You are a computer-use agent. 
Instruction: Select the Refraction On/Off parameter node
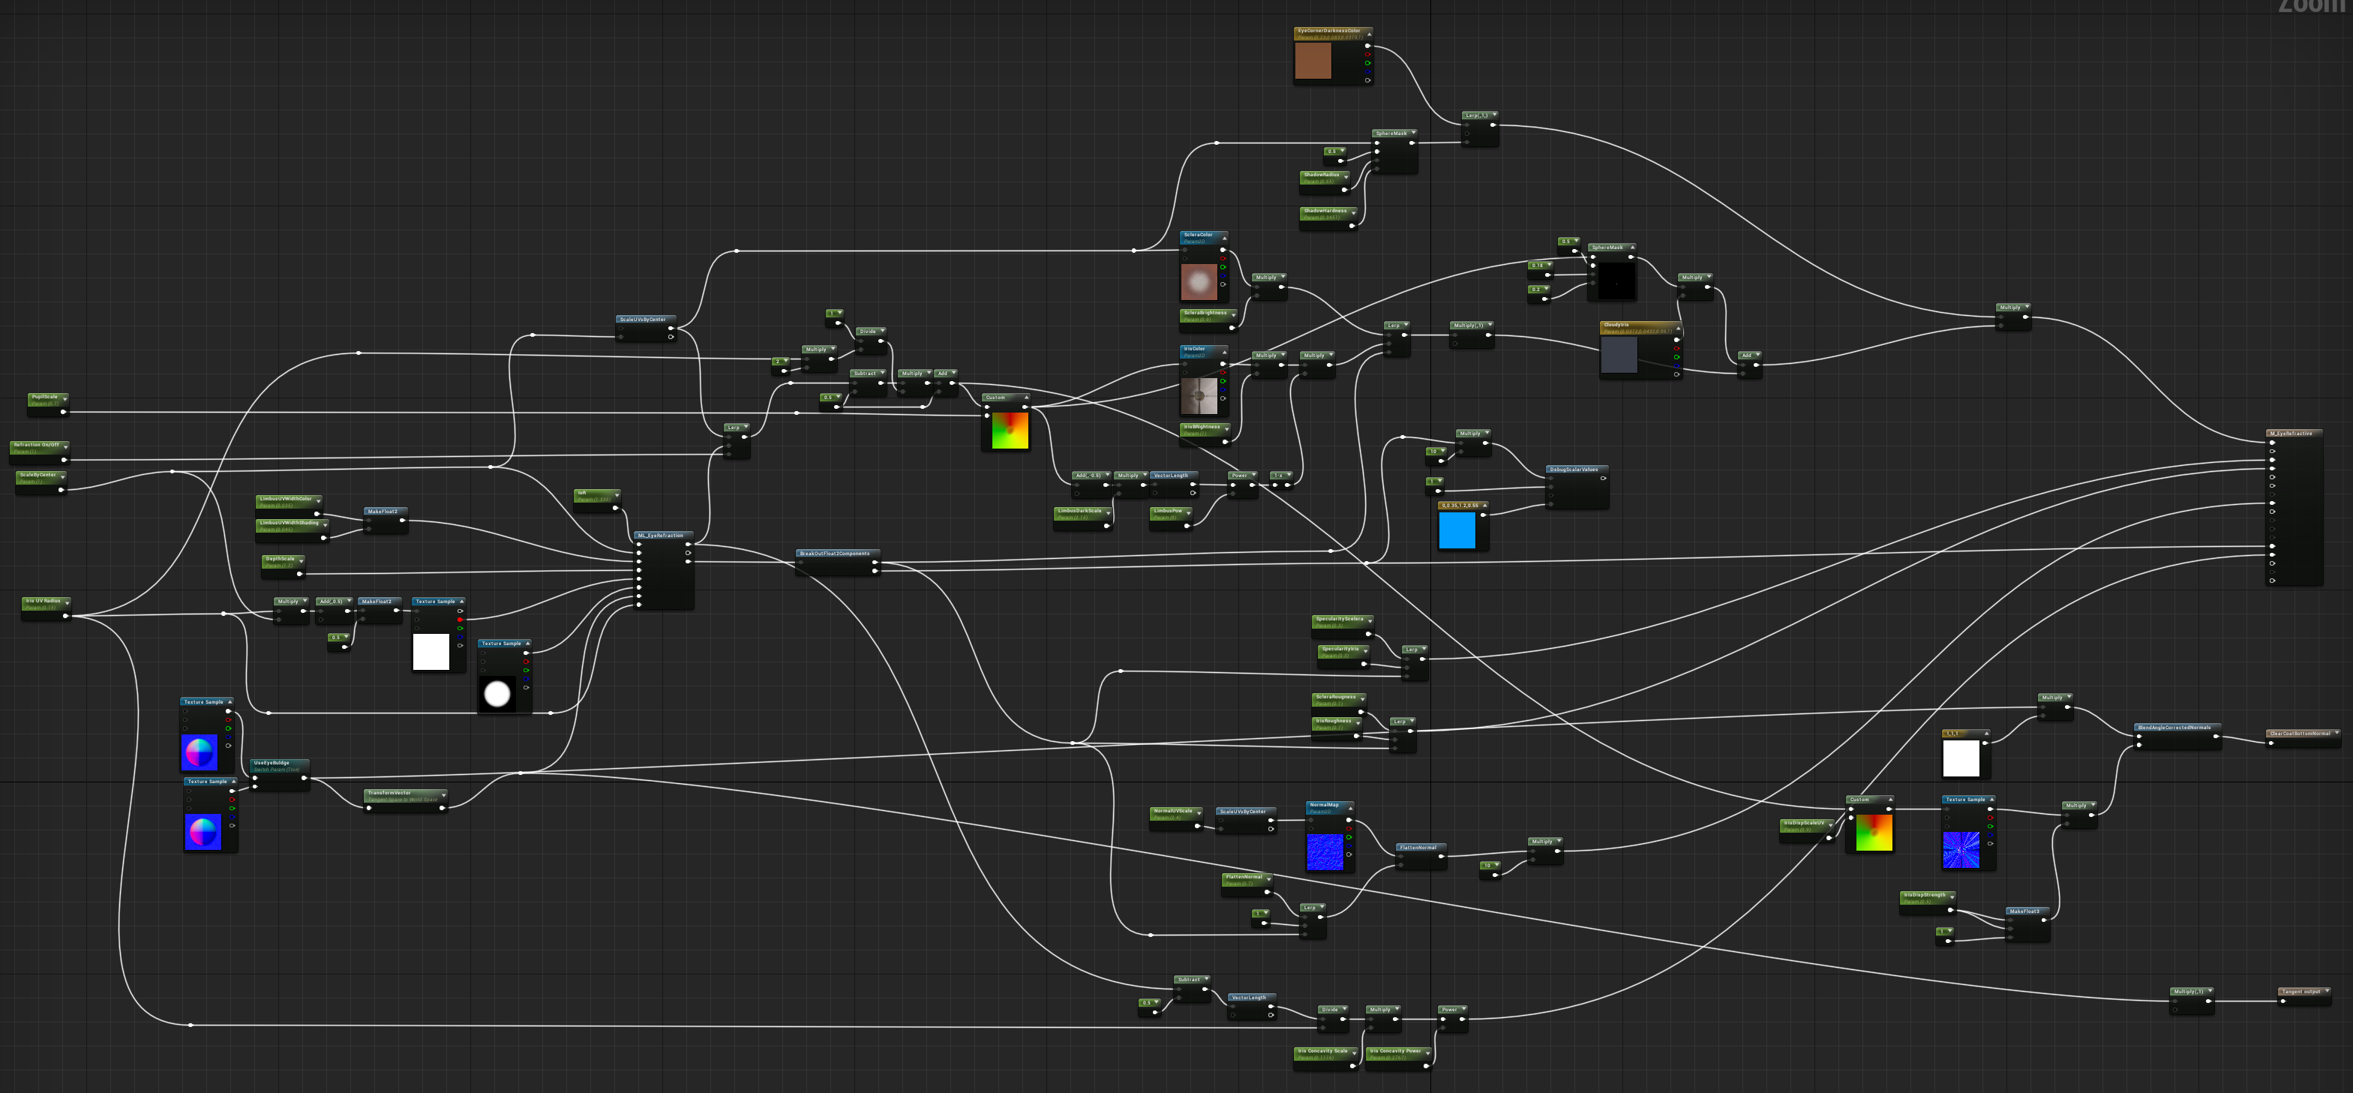click(x=38, y=445)
